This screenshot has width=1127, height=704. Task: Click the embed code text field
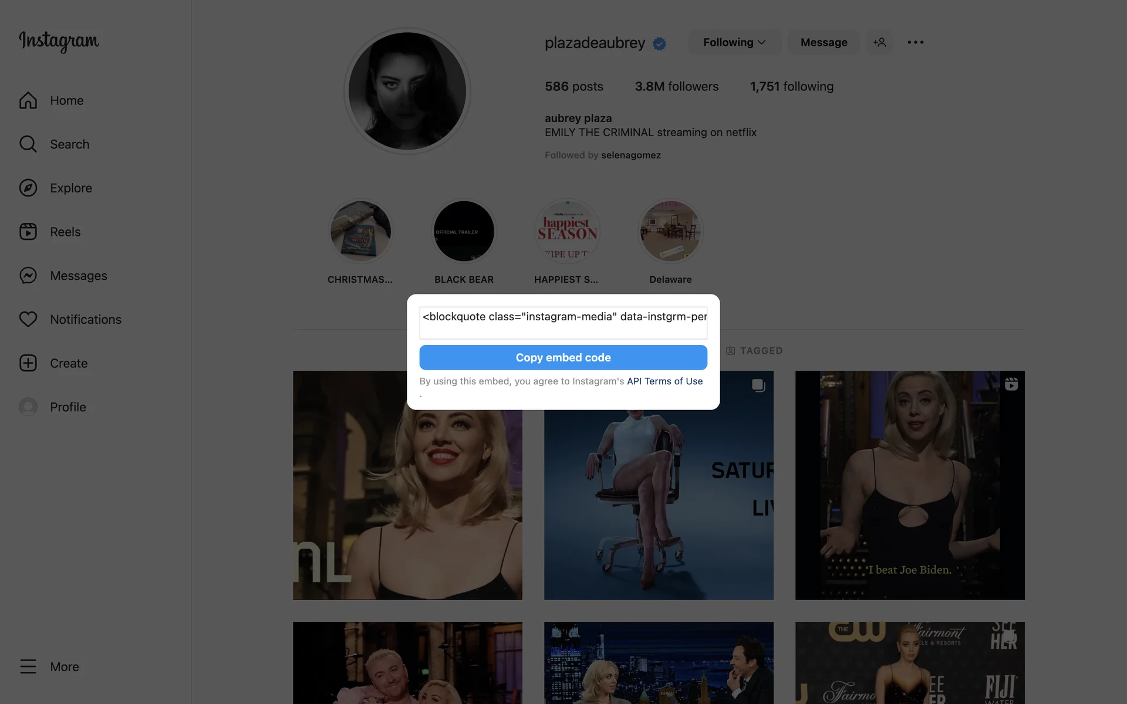tap(563, 322)
